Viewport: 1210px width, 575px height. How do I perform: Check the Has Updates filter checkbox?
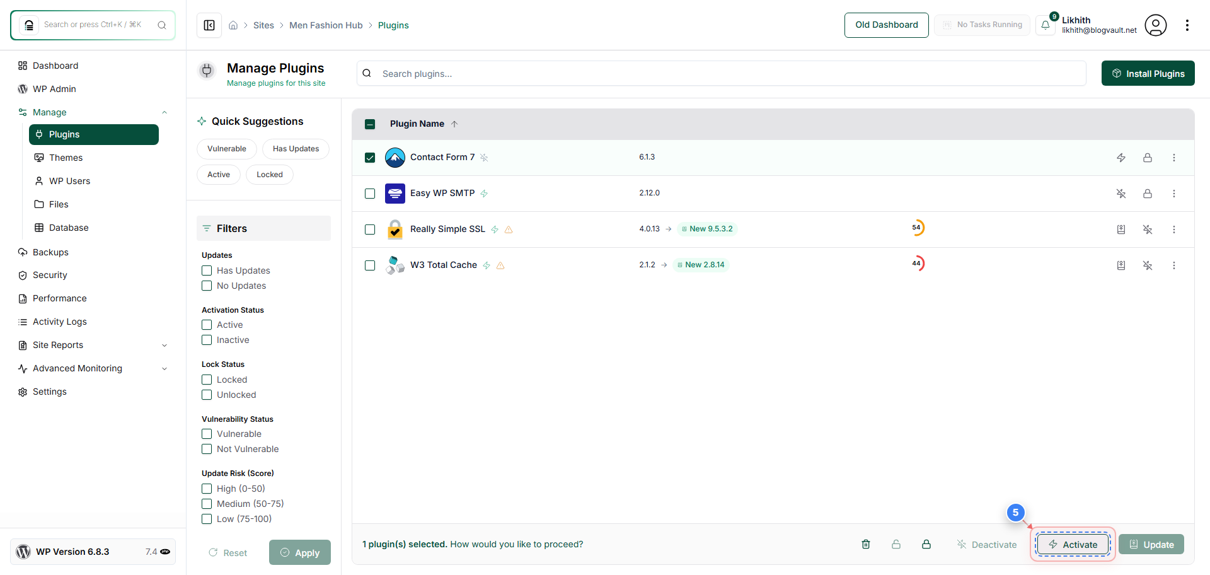(206, 270)
